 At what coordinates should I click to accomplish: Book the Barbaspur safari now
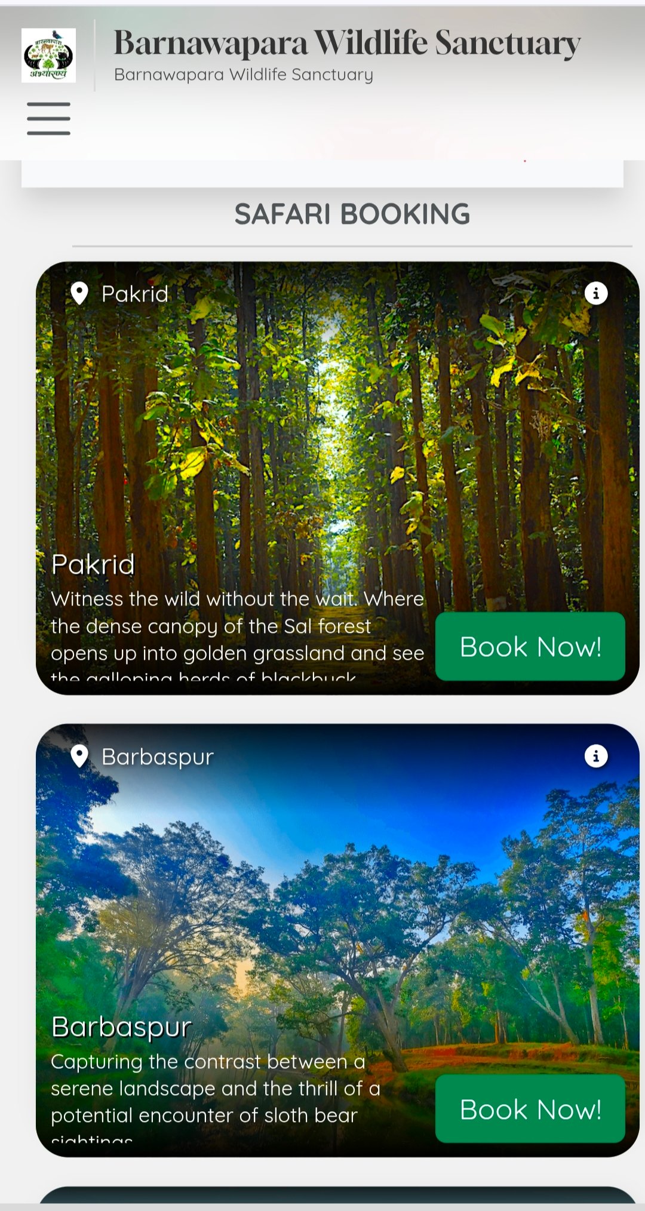pos(530,1109)
